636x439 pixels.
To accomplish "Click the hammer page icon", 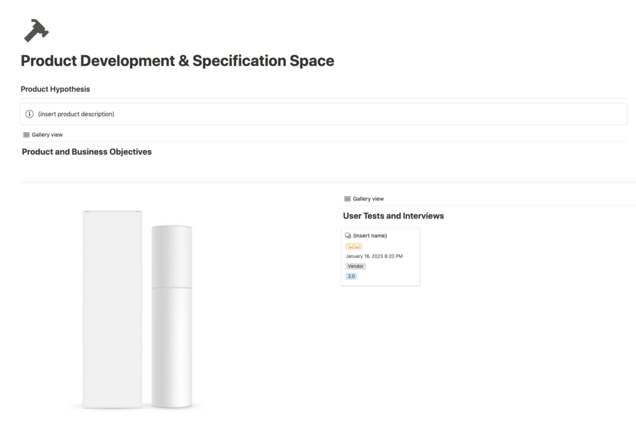I will pyautogui.click(x=37, y=30).
